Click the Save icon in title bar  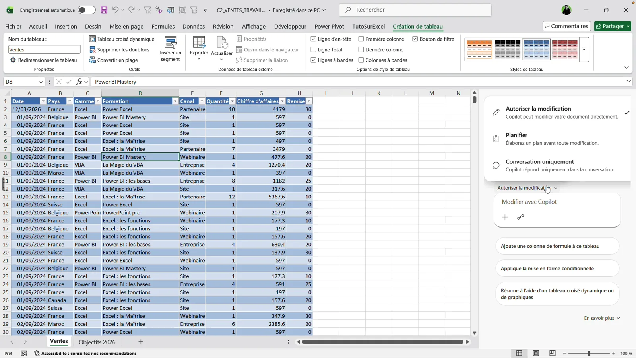click(x=104, y=10)
